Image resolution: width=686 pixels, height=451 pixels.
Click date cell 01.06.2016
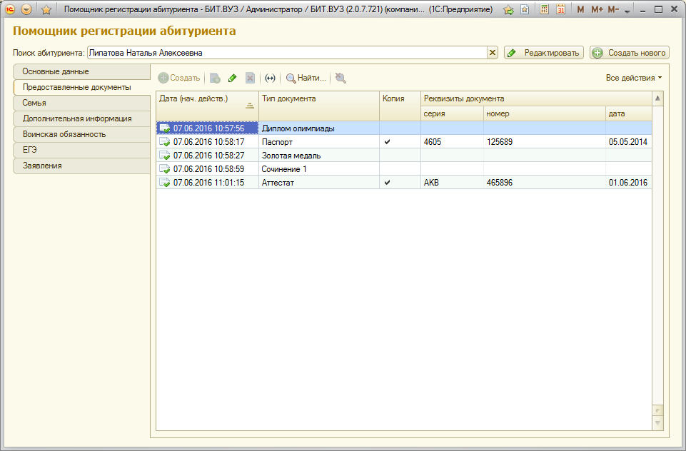[x=629, y=183]
